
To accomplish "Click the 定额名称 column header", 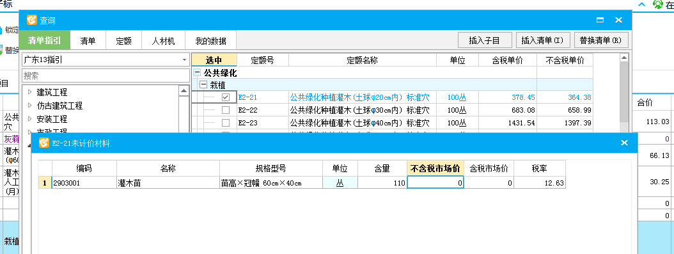I will (x=363, y=60).
